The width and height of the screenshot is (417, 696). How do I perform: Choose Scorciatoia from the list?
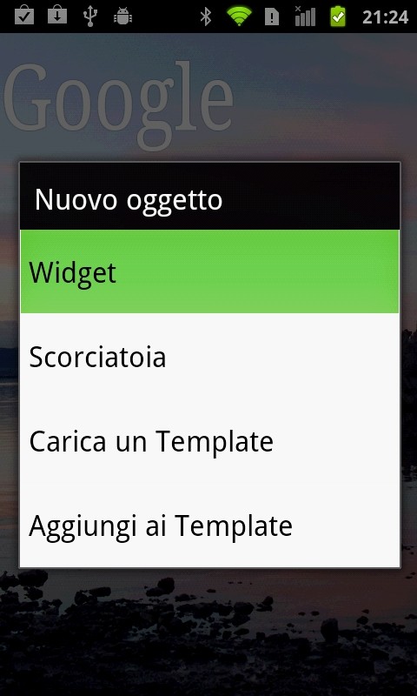pyautogui.click(x=209, y=356)
